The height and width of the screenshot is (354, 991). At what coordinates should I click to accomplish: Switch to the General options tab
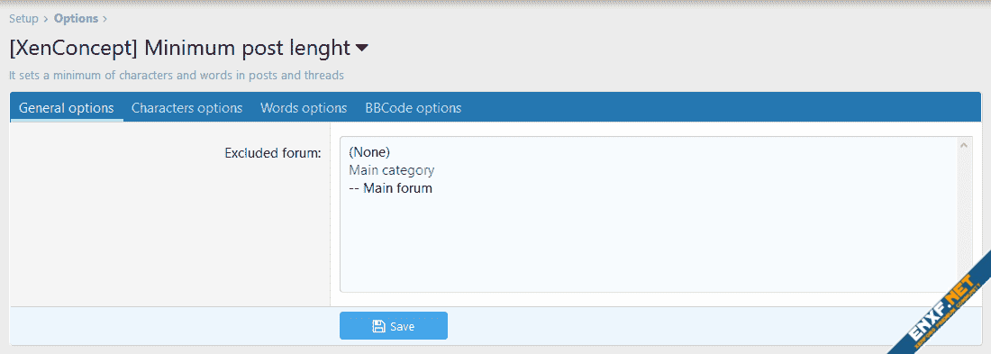coord(67,107)
